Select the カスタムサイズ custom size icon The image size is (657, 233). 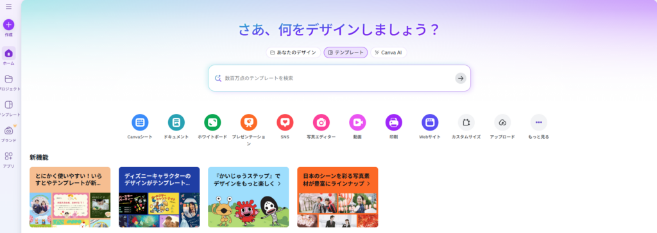[x=466, y=122]
